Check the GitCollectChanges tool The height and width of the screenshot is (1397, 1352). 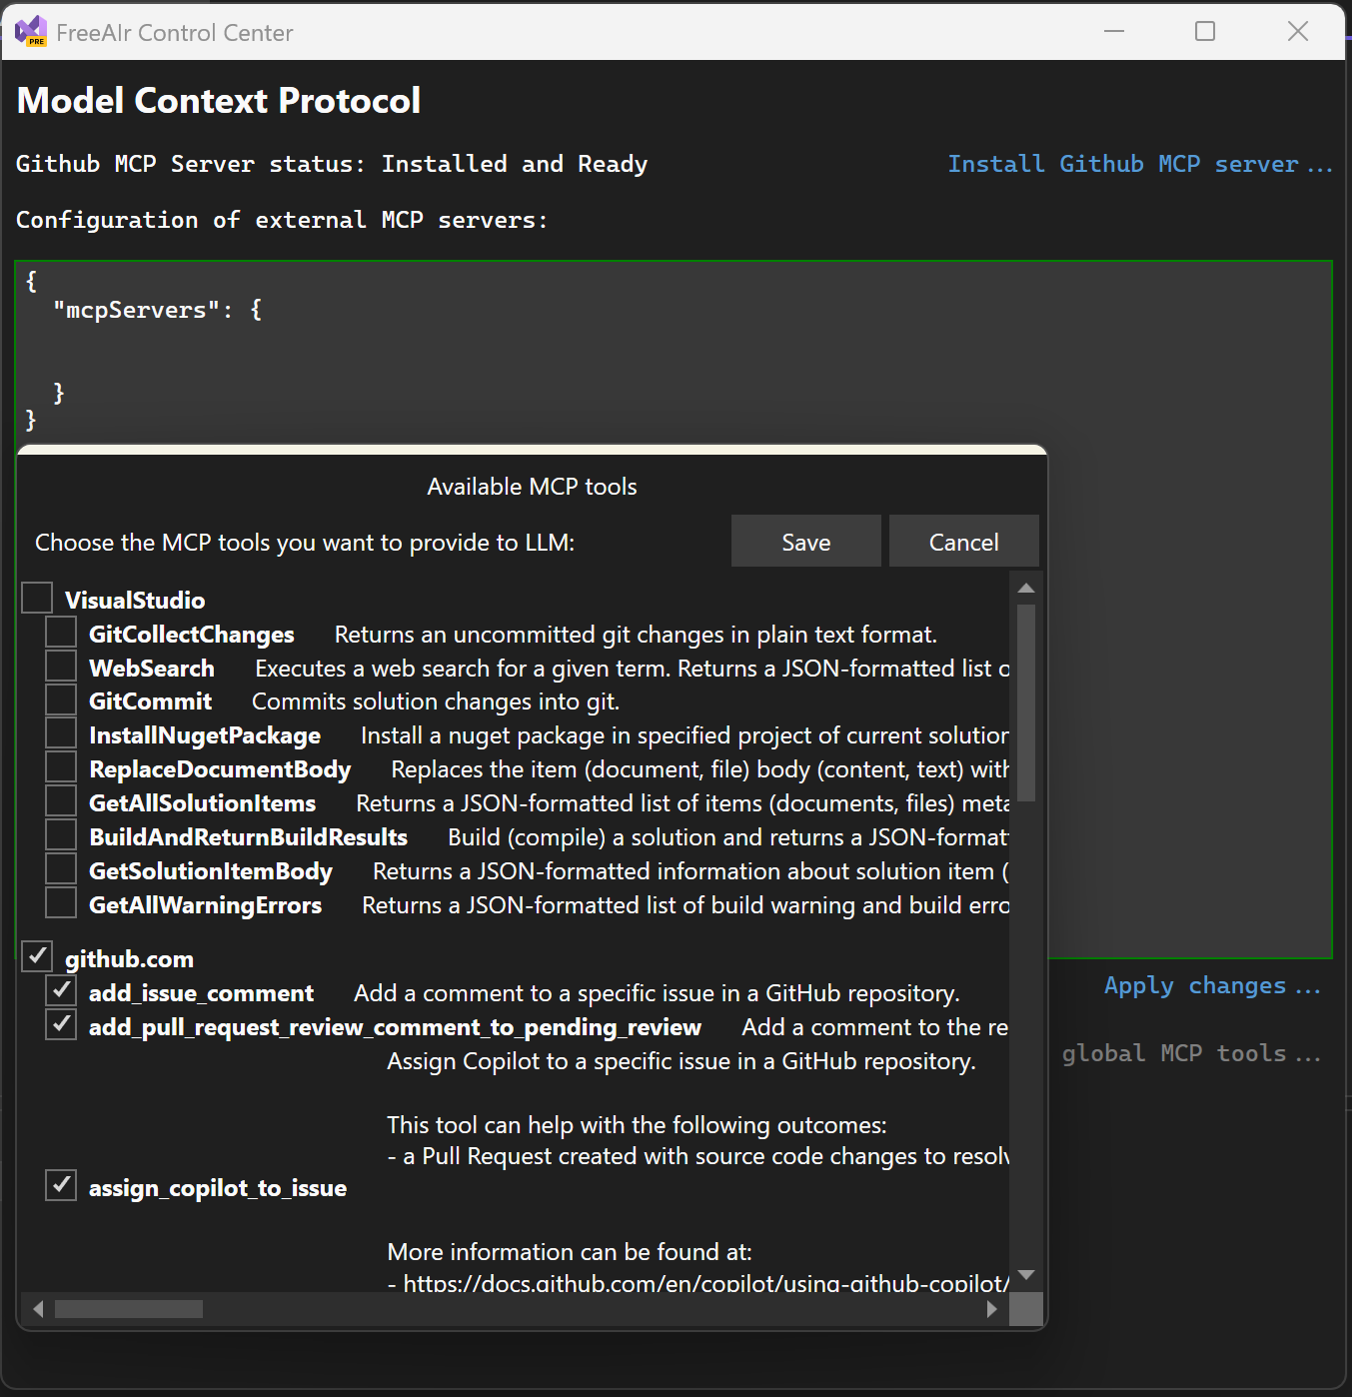(60, 632)
